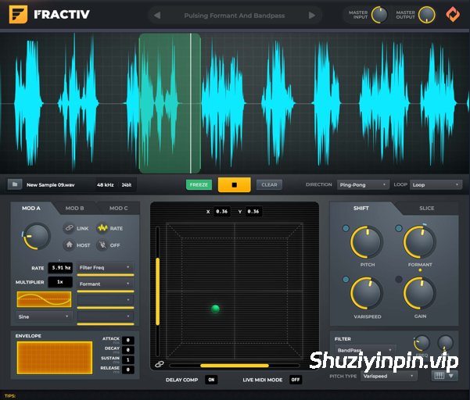Click the orange brand icon top right

tap(453, 14)
